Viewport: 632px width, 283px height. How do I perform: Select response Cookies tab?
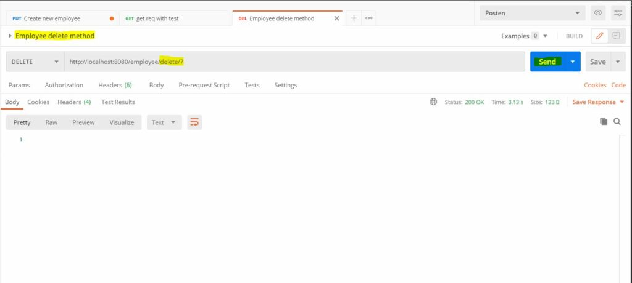[x=38, y=102]
